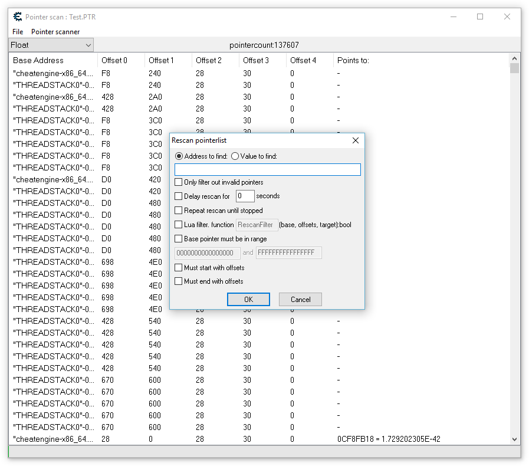Close the Rescan pointerlist dialog
This screenshot has height=466, width=529.
tap(355, 140)
